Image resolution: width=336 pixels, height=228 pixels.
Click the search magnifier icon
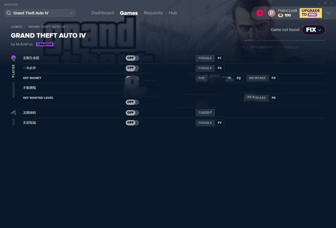pos(8,13)
